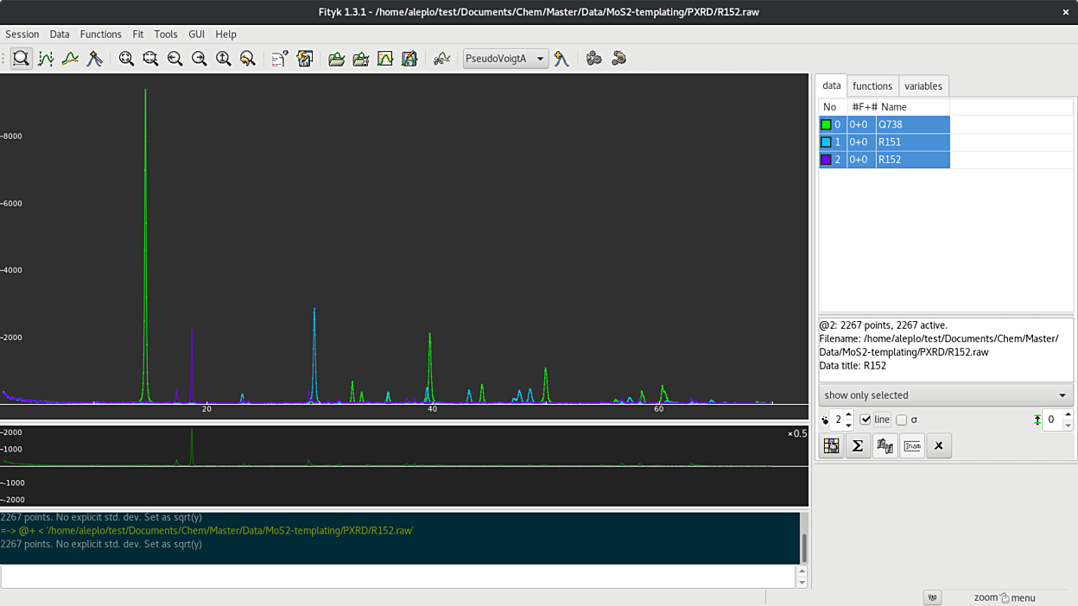Click the start fitting gear icon
Image resolution: width=1078 pixels, height=606 pixels.
[x=593, y=59]
